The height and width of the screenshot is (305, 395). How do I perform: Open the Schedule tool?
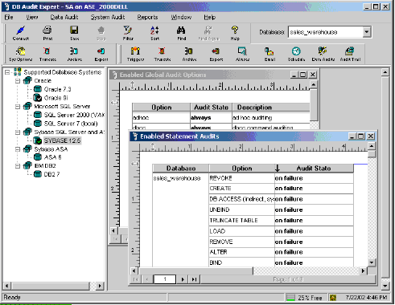click(x=296, y=54)
